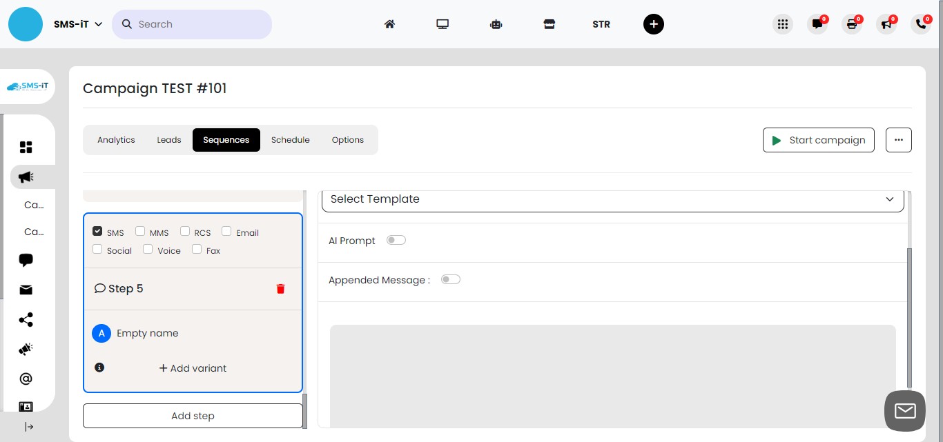Click the info icon beside Add variant
Image resolution: width=943 pixels, height=442 pixels.
(x=99, y=368)
